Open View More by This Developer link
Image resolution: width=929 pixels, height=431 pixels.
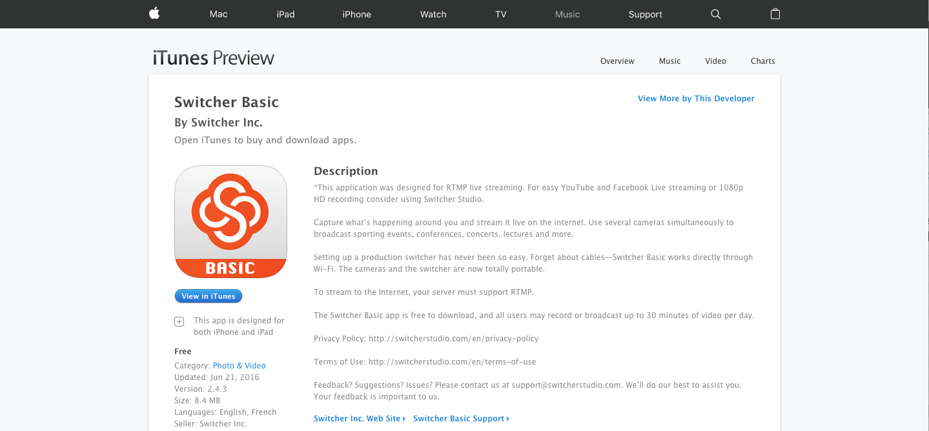696,99
